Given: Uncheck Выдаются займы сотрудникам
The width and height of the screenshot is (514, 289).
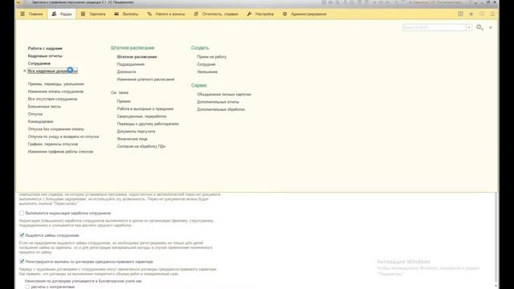Looking at the screenshot, I should (x=22, y=235).
